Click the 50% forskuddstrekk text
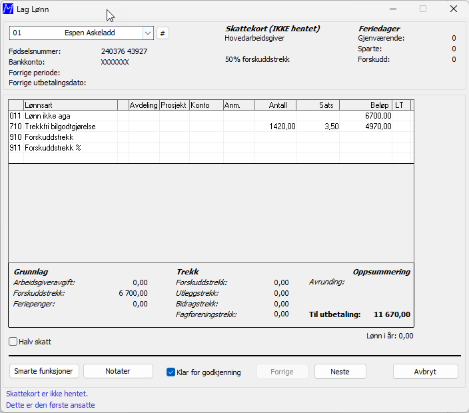The height and width of the screenshot is (413, 469). (257, 59)
